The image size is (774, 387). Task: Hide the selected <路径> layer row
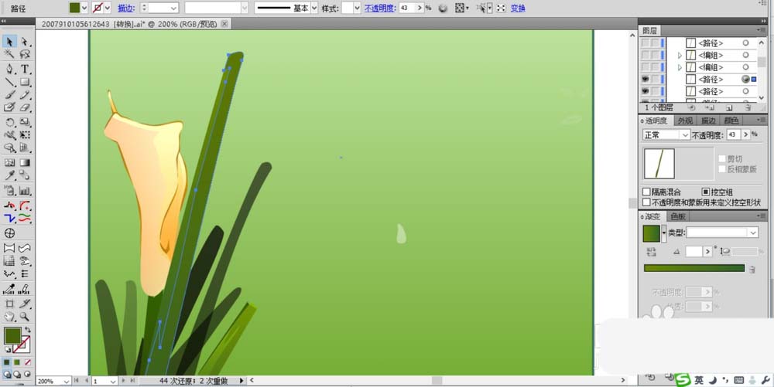point(646,80)
